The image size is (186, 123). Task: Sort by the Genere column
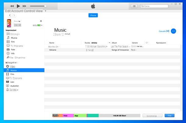(135, 43)
